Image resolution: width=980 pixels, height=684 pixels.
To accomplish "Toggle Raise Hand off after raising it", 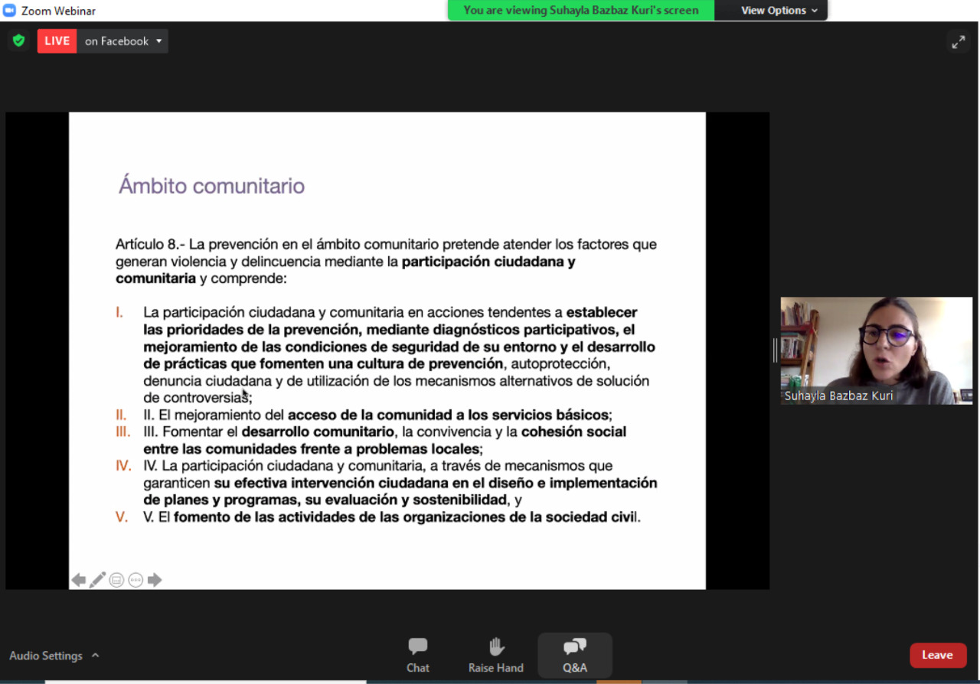I will (x=495, y=654).
